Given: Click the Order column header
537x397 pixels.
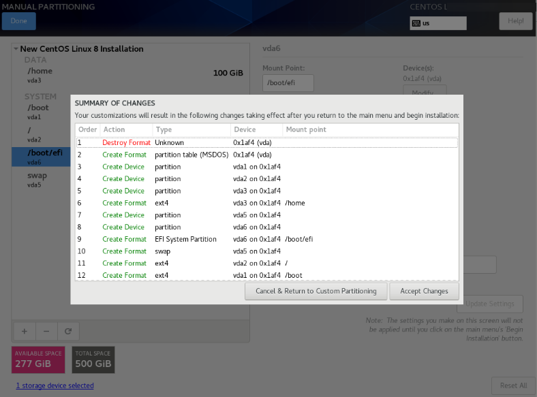Looking at the screenshot, I should 88,129.
